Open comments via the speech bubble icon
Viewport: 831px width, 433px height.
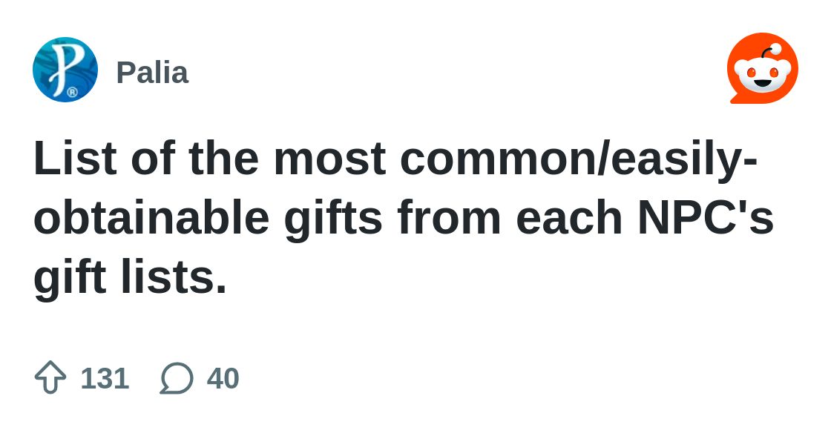coord(177,378)
